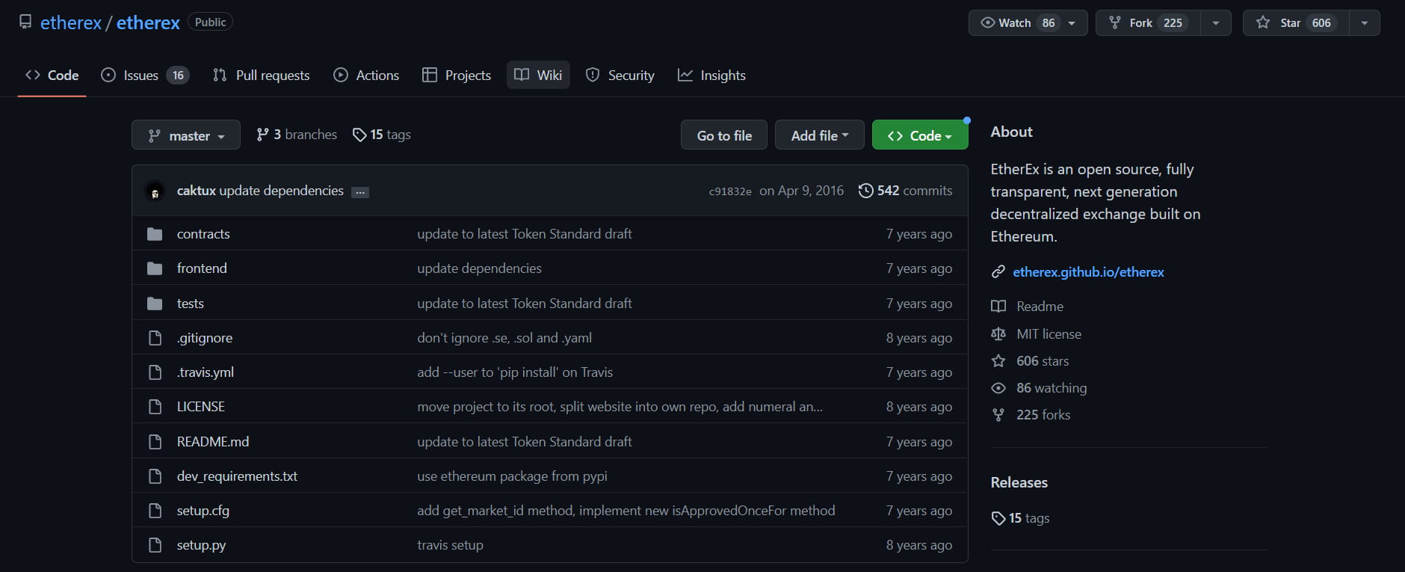
Task: Click the fork icon beside 225 forks
Action: tap(998, 415)
